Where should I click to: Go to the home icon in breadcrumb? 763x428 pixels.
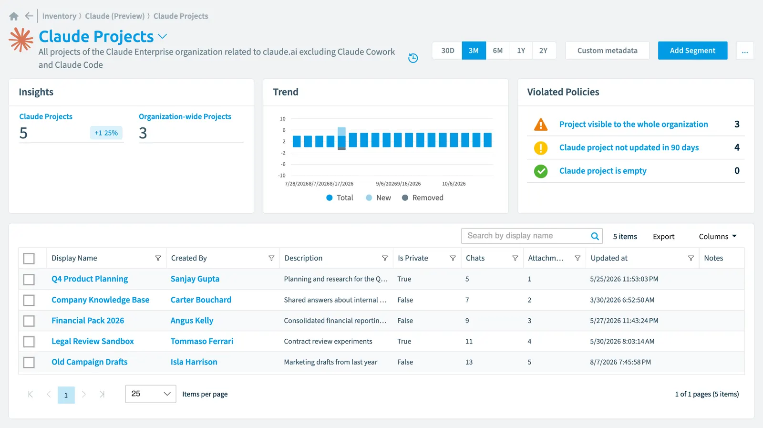[x=14, y=16]
